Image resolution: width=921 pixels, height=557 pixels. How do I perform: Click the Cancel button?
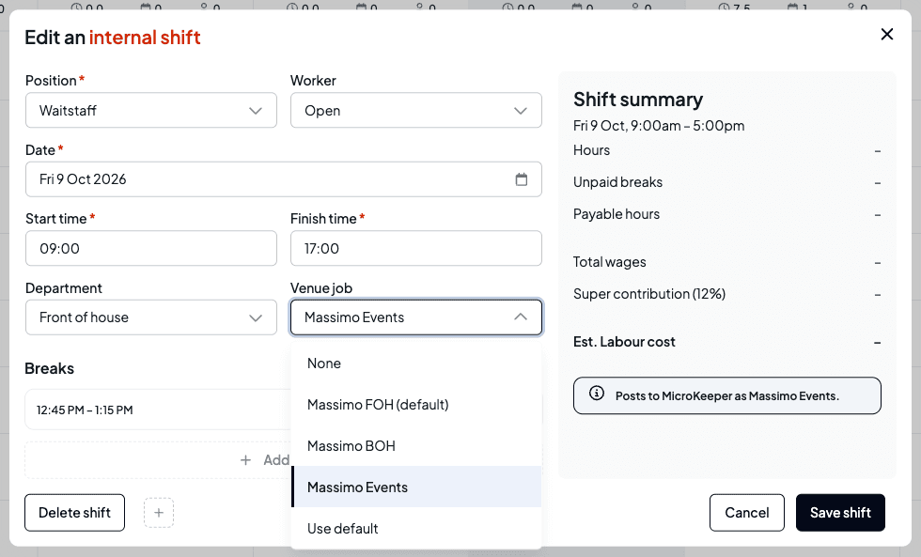(746, 513)
